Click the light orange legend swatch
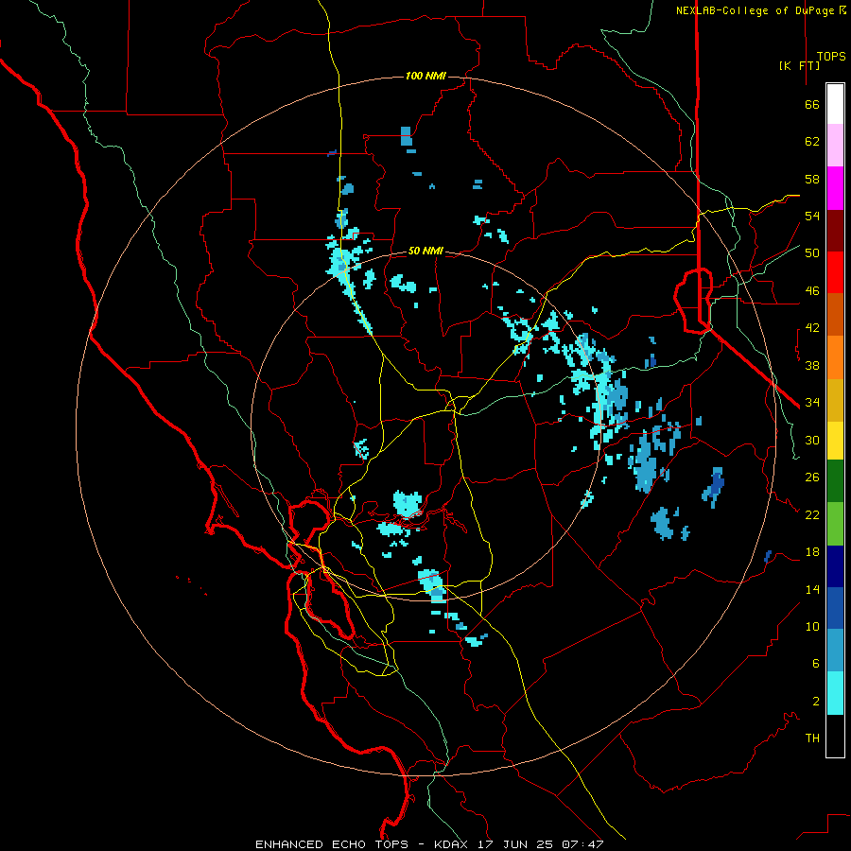 point(835,357)
